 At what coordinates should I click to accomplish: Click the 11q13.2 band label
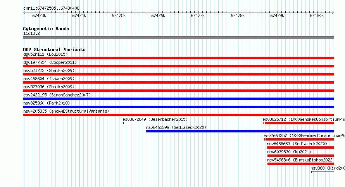(x=31, y=33)
